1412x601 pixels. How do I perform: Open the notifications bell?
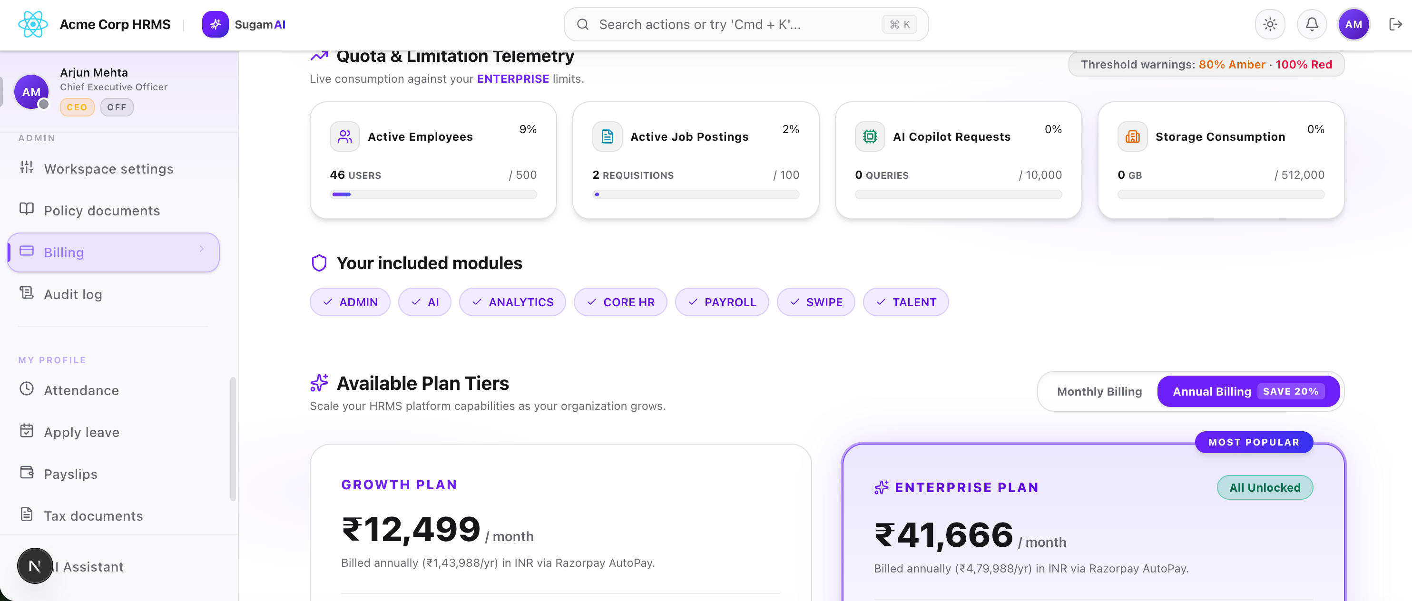pyautogui.click(x=1312, y=25)
